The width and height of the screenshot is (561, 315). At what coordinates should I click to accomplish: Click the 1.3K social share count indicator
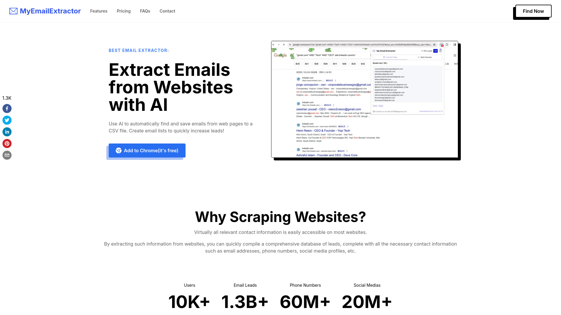(7, 98)
